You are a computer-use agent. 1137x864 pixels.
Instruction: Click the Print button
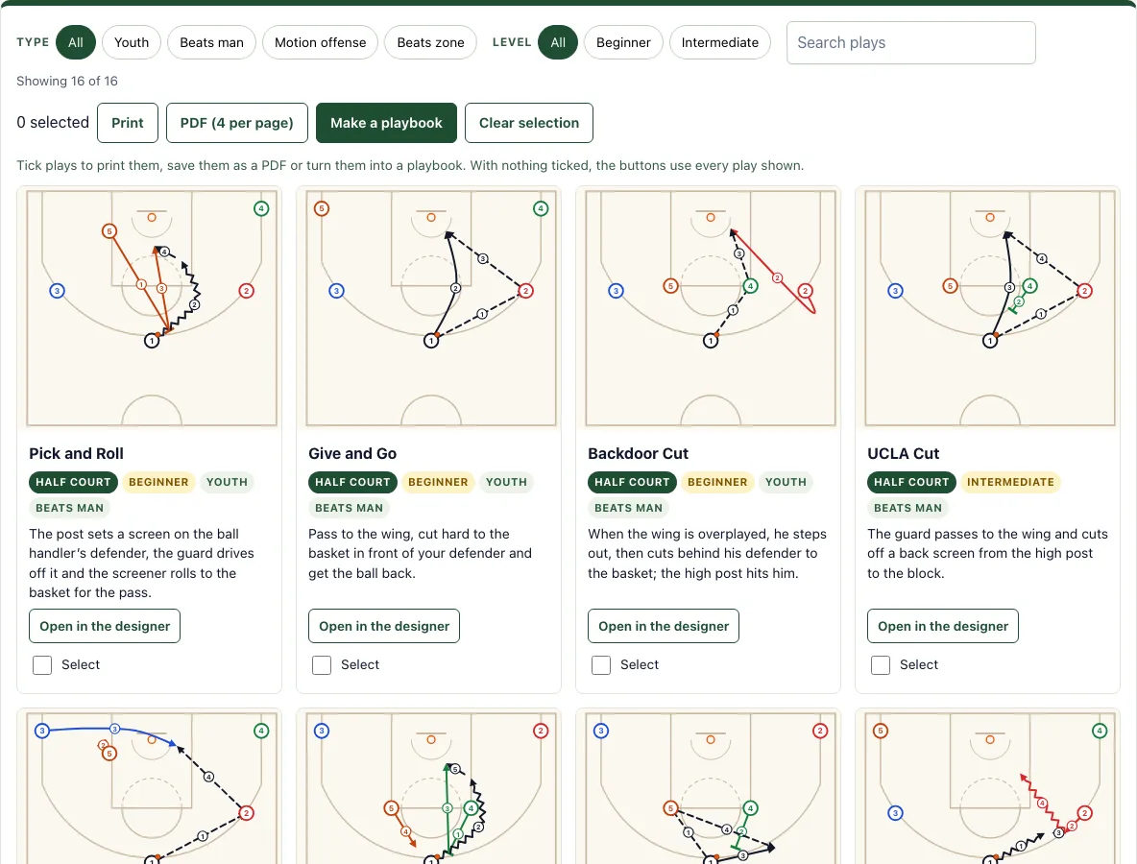pyautogui.click(x=128, y=123)
